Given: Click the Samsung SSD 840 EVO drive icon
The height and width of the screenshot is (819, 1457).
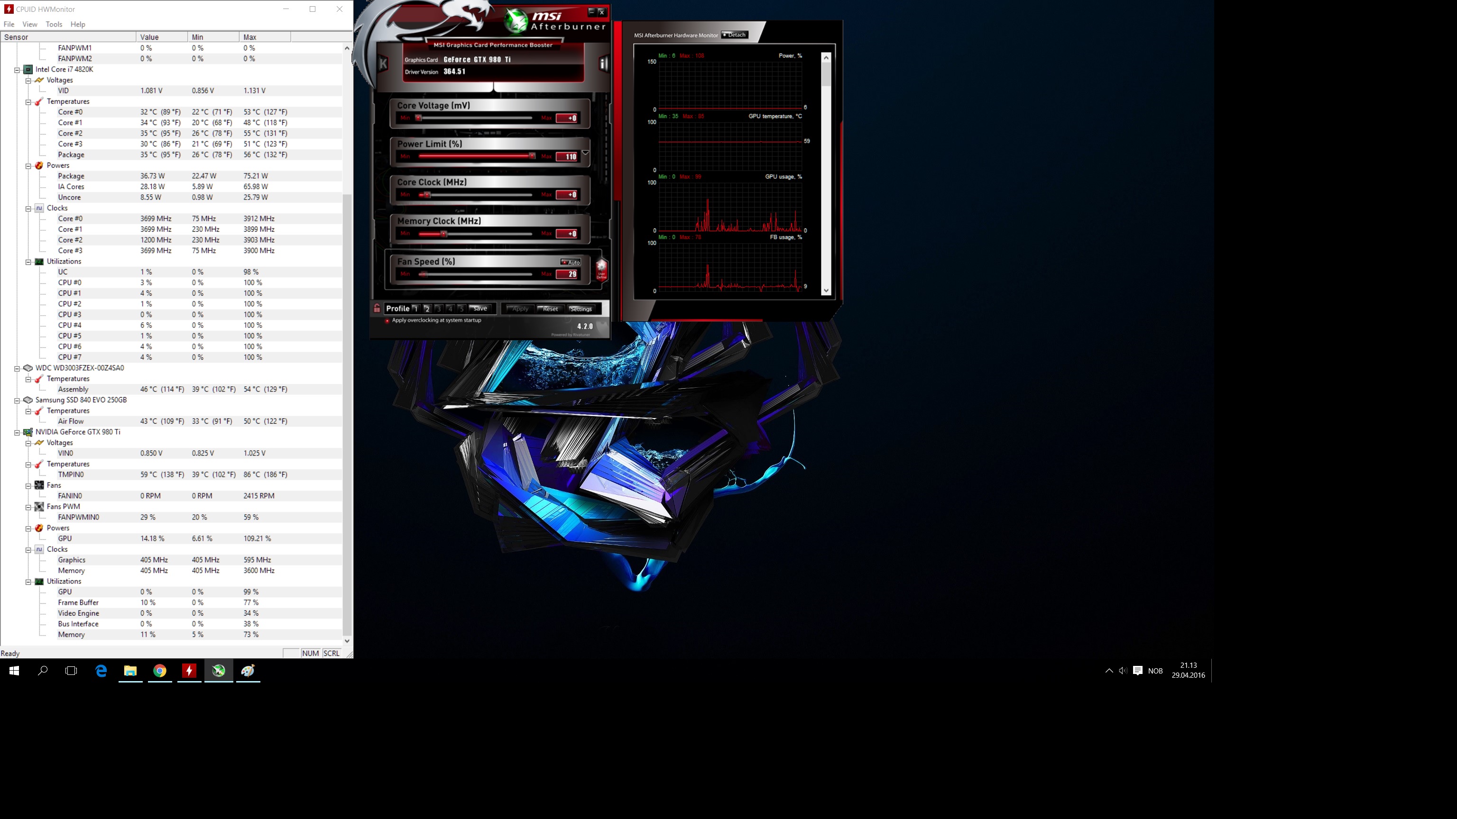Looking at the screenshot, I should click(28, 400).
